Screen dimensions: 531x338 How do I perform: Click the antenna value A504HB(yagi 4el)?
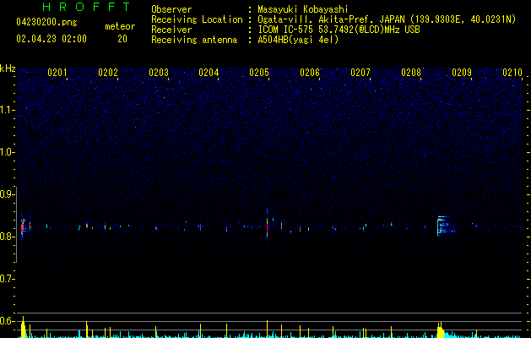(298, 40)
